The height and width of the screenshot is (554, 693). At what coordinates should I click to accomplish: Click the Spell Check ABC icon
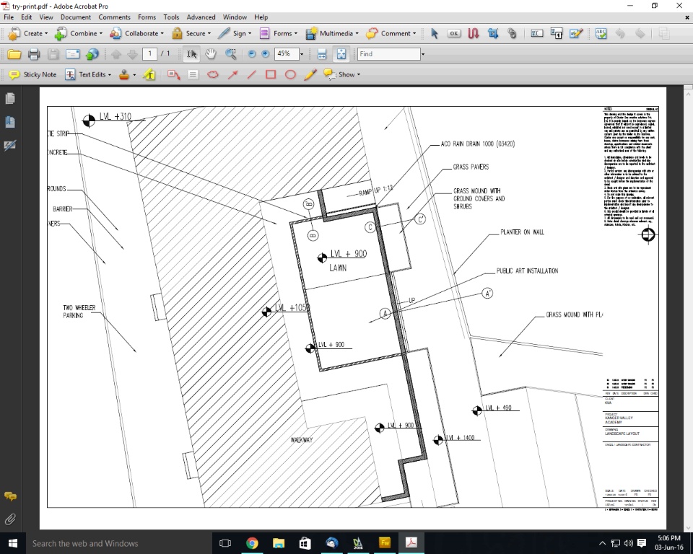tap(601, 34)
